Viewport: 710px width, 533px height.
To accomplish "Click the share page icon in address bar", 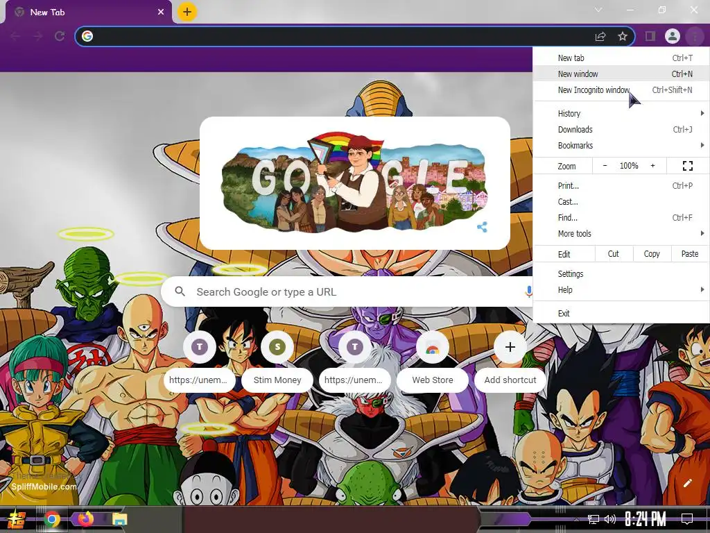I will [600, 36].
